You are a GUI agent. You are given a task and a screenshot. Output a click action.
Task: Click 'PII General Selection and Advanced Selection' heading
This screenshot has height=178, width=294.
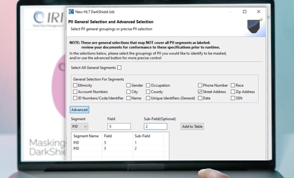click(x=111, y=22)
